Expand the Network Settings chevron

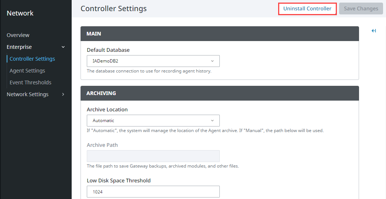click(x=63, y=94)
